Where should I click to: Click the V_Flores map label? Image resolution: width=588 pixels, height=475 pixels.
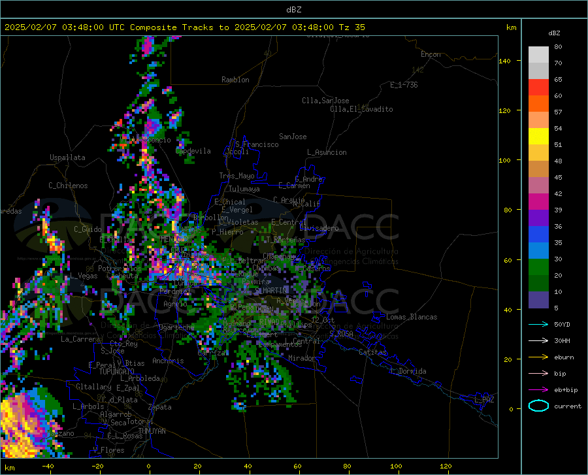pos(108,450)
